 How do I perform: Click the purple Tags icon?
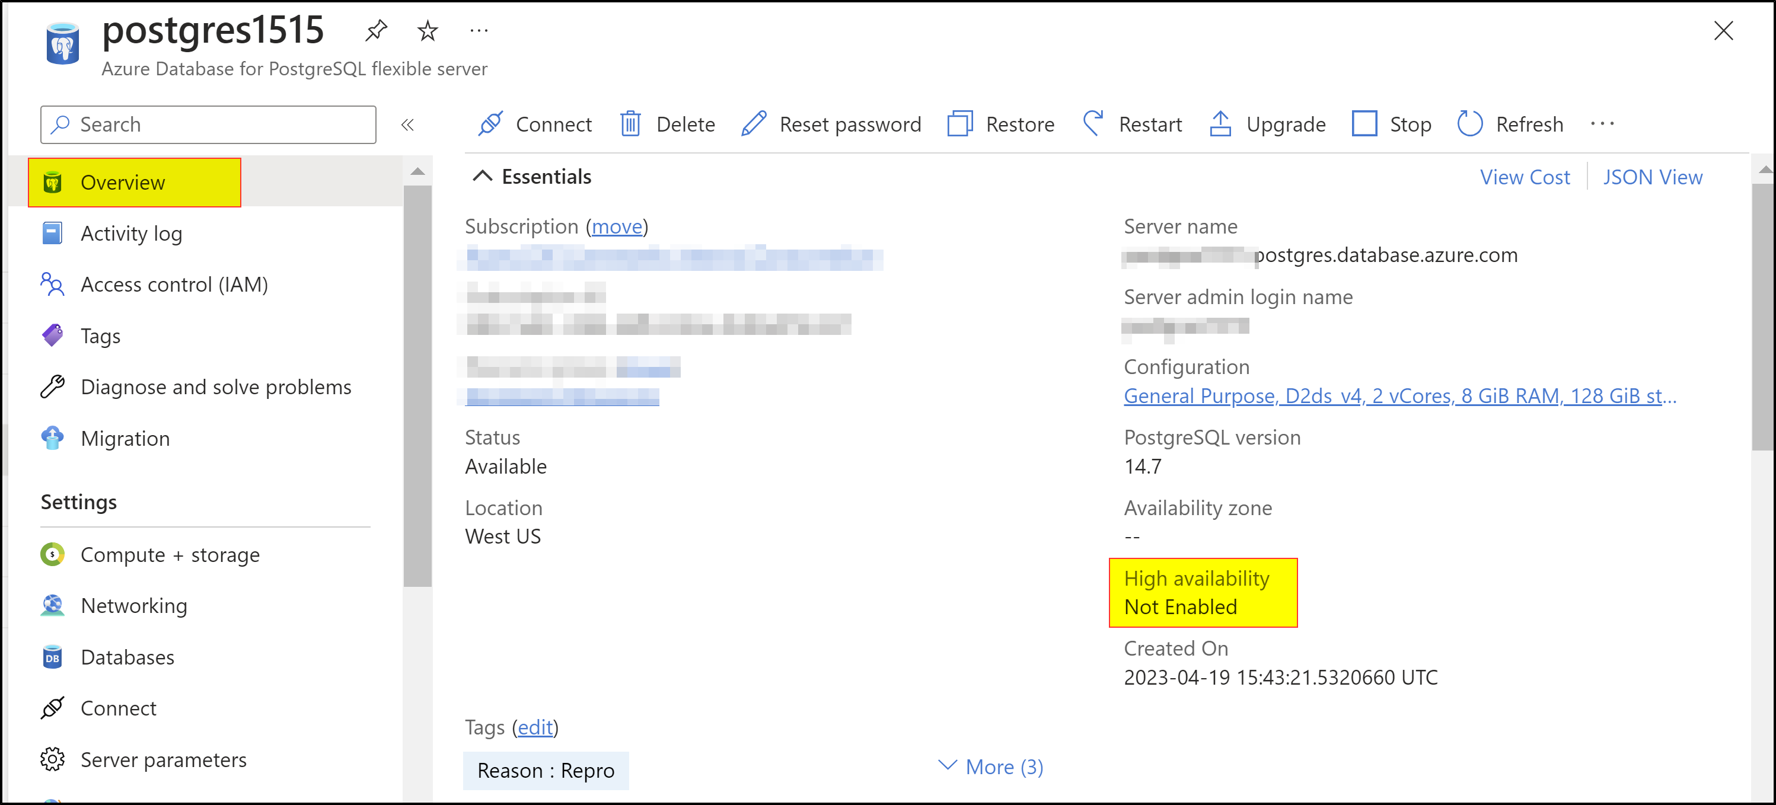(52, 336)
